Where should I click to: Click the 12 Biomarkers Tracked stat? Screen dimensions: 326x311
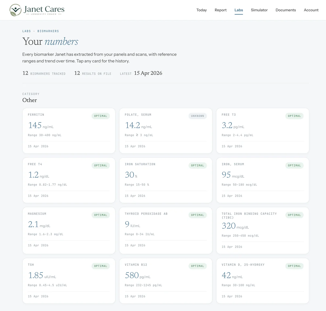click(x=44, y=73)
